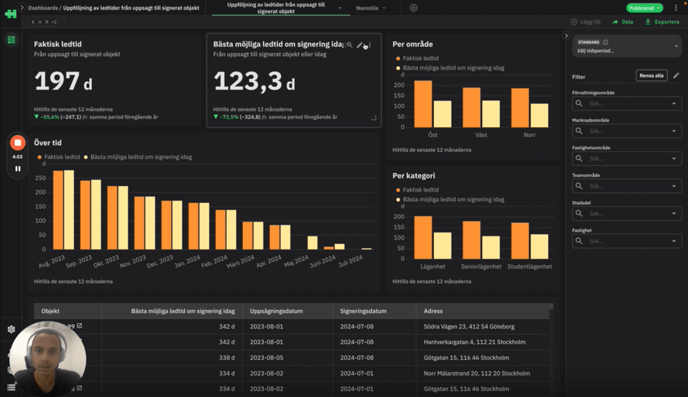The image size is (688, 397).
Task: Expand the Fastighetsområde dropdown arrow
Action: tap(674, 159)
